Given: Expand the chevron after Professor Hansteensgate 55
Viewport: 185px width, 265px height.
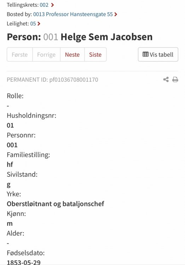Looking at the screenshot, I should point(116,14).
